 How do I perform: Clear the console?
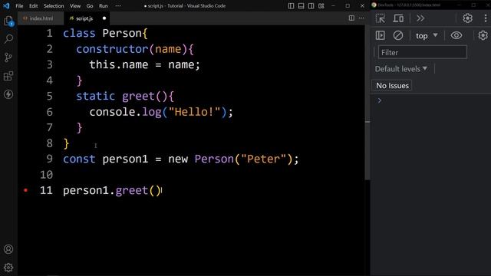coord(398,36)
